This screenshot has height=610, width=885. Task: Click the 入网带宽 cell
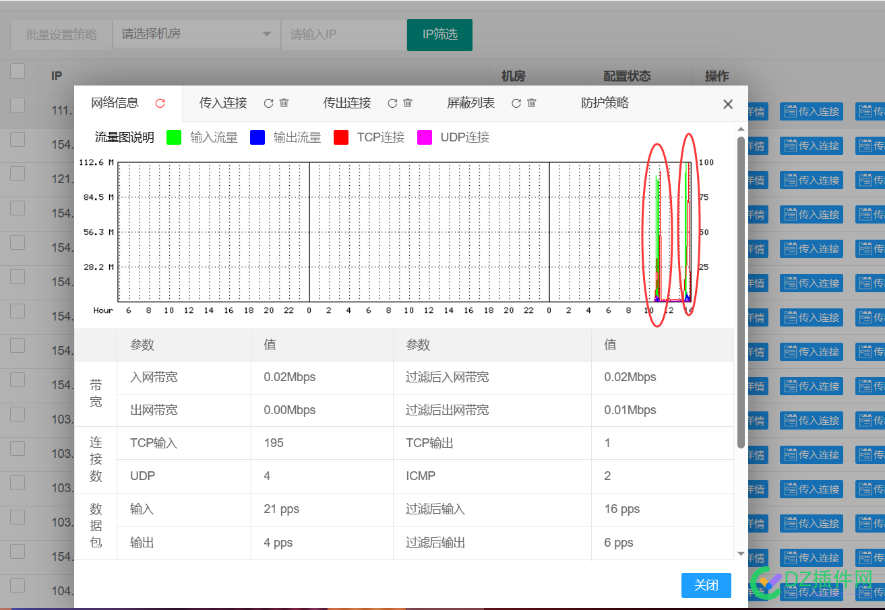184,378
